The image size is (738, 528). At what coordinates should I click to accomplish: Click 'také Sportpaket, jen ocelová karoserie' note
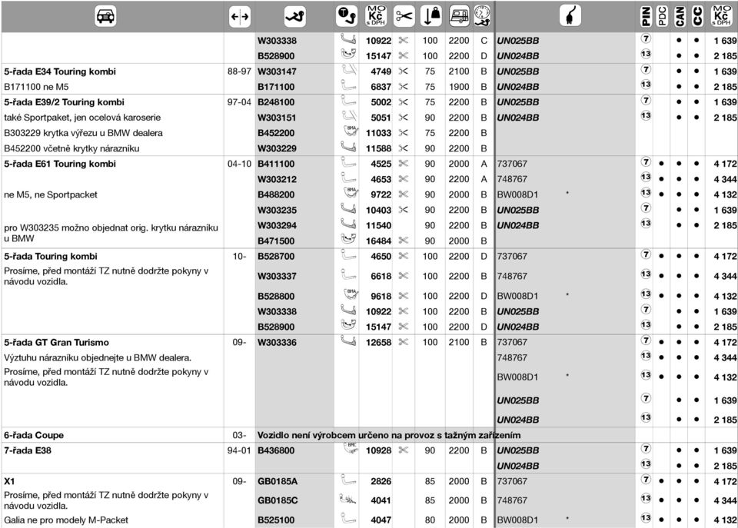(x=82, y=118)
